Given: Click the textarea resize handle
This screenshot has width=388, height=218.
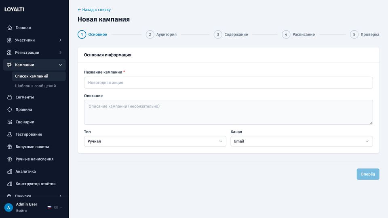Looking at the screenshot, I should 371,123.
